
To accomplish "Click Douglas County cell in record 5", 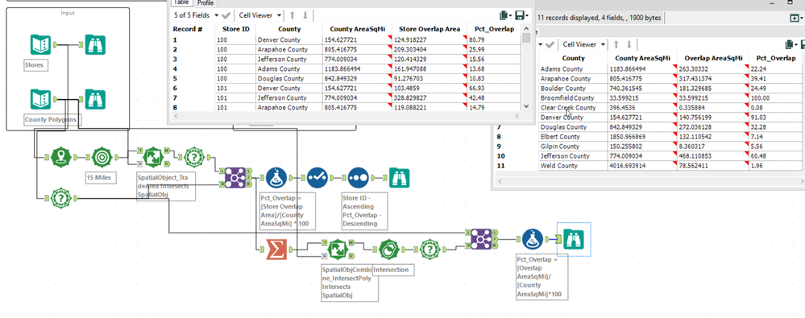I will pos(289,78).
